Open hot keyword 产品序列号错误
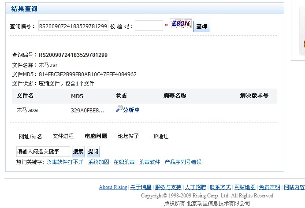The width and height of the screenshot is (305, 208). pyautogui.click(x=183, y=162)
